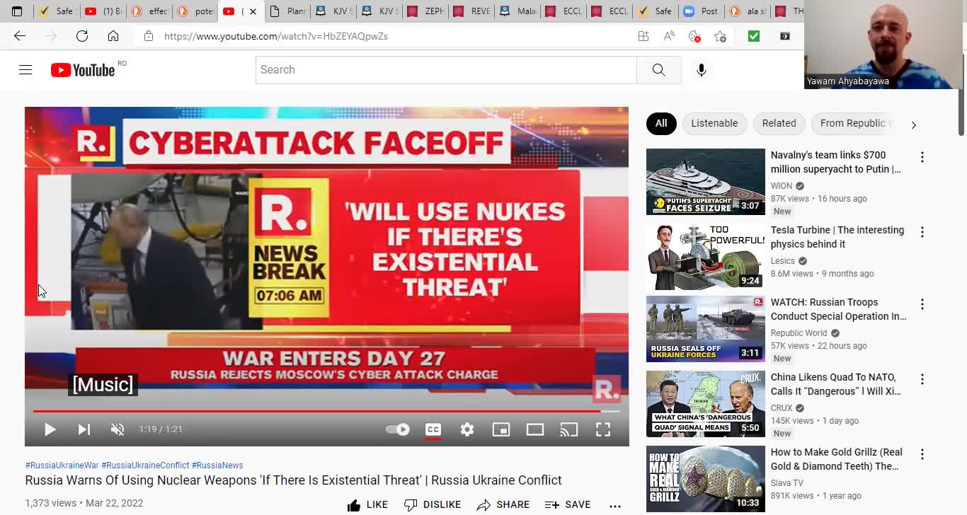Like the video
967x515 pixels.
[x=367, y=504]
